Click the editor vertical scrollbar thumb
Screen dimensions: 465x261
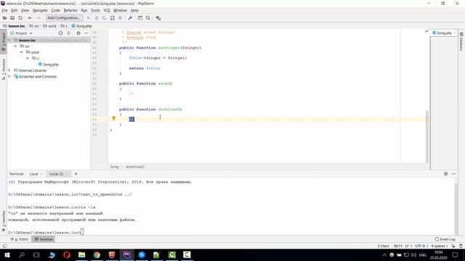coord(427,137)
